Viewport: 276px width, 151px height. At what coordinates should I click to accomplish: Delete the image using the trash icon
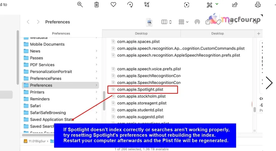click(x=96, y=5)
